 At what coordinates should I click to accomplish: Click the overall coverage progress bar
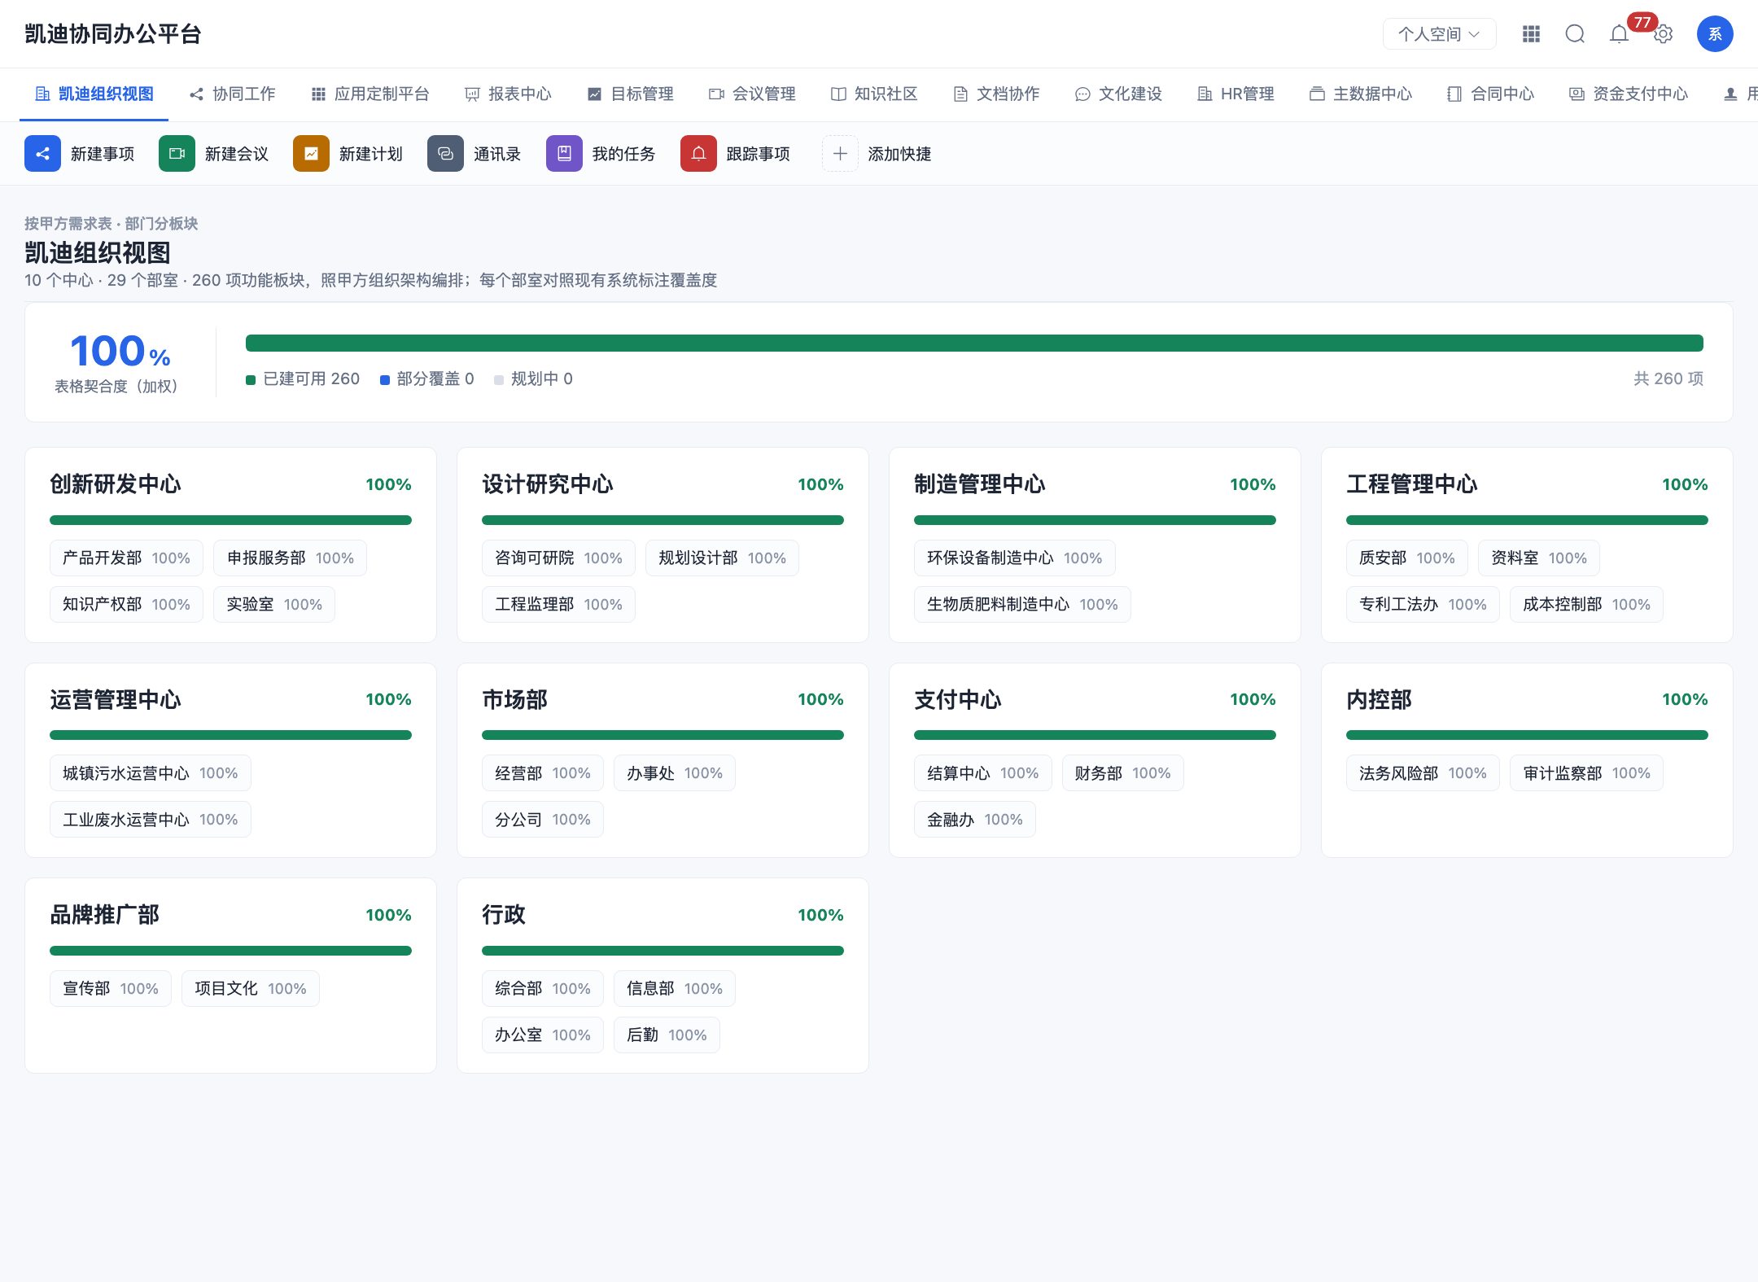coord(974,343)
